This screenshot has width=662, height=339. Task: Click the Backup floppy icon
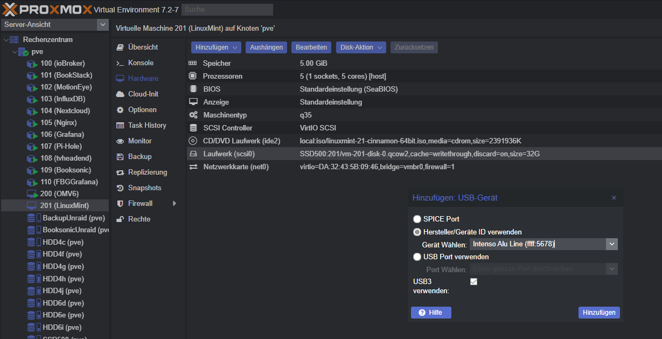click(120, 157)
